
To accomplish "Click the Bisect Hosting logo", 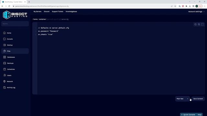I will (x=15, y=15).
